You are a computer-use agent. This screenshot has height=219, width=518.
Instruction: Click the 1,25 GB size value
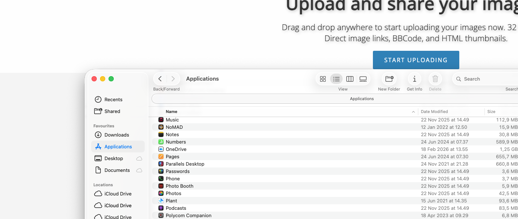[509, 149]
